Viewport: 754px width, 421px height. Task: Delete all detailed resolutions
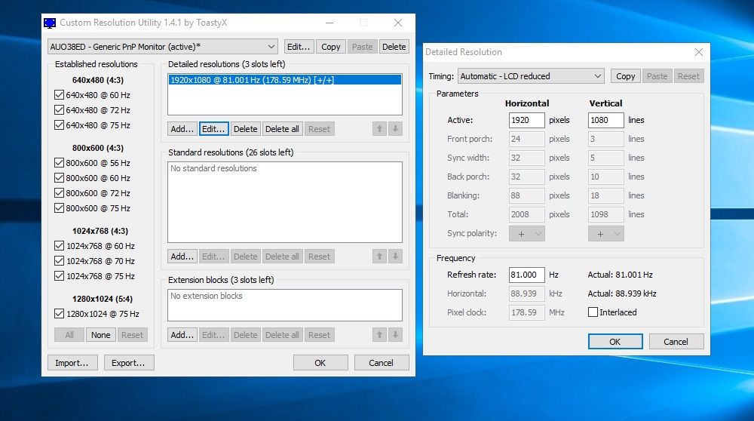(x=282, y=129)
